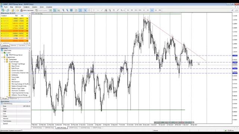
Task: Open the Вид menu
Action: pyautogui.click(x=12, y=7)
